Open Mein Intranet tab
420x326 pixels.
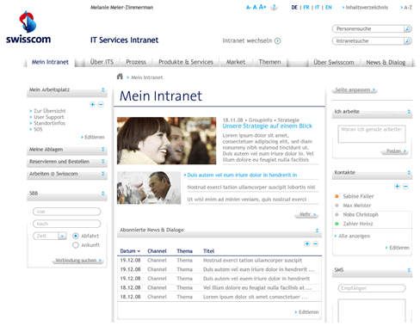pos(50,62)
